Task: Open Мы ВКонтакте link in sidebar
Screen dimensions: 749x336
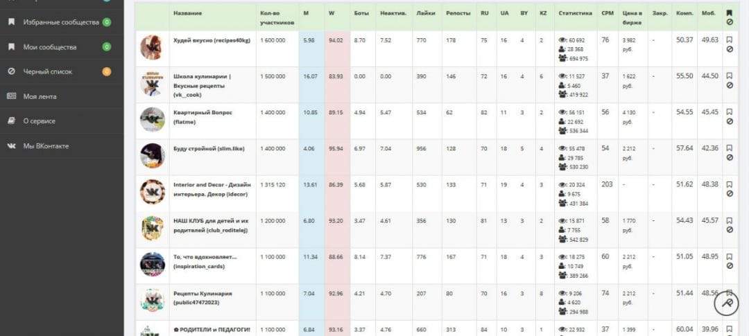Action: (x=62, y=146)
